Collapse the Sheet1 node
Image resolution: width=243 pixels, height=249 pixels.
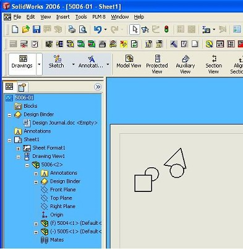click(9, 141)
